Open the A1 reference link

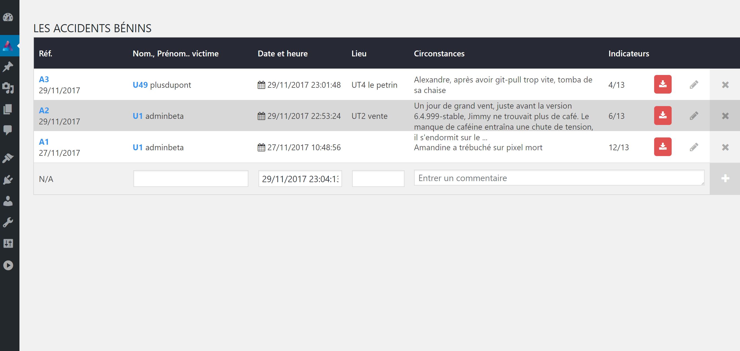point(44,142)
